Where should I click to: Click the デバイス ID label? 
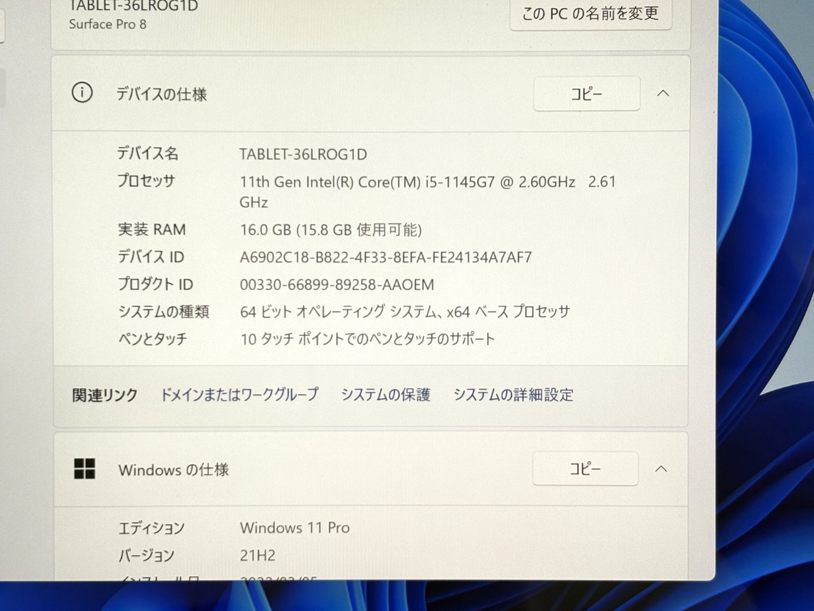point(151,257)
